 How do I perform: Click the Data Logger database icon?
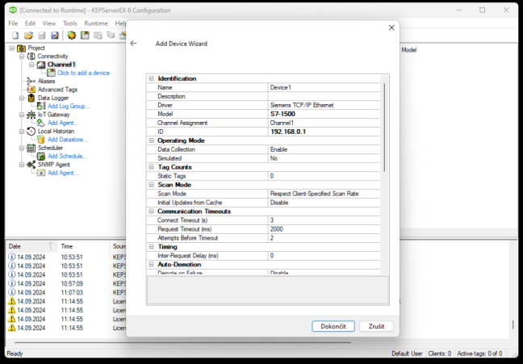[31, 98]
